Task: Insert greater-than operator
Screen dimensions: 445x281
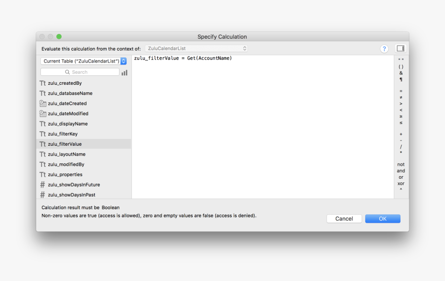Action: [x=400, y=104]
